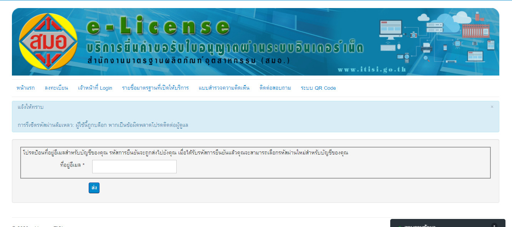Open the ติดต่อสอบถาม contact menu item

coord(275,88)
